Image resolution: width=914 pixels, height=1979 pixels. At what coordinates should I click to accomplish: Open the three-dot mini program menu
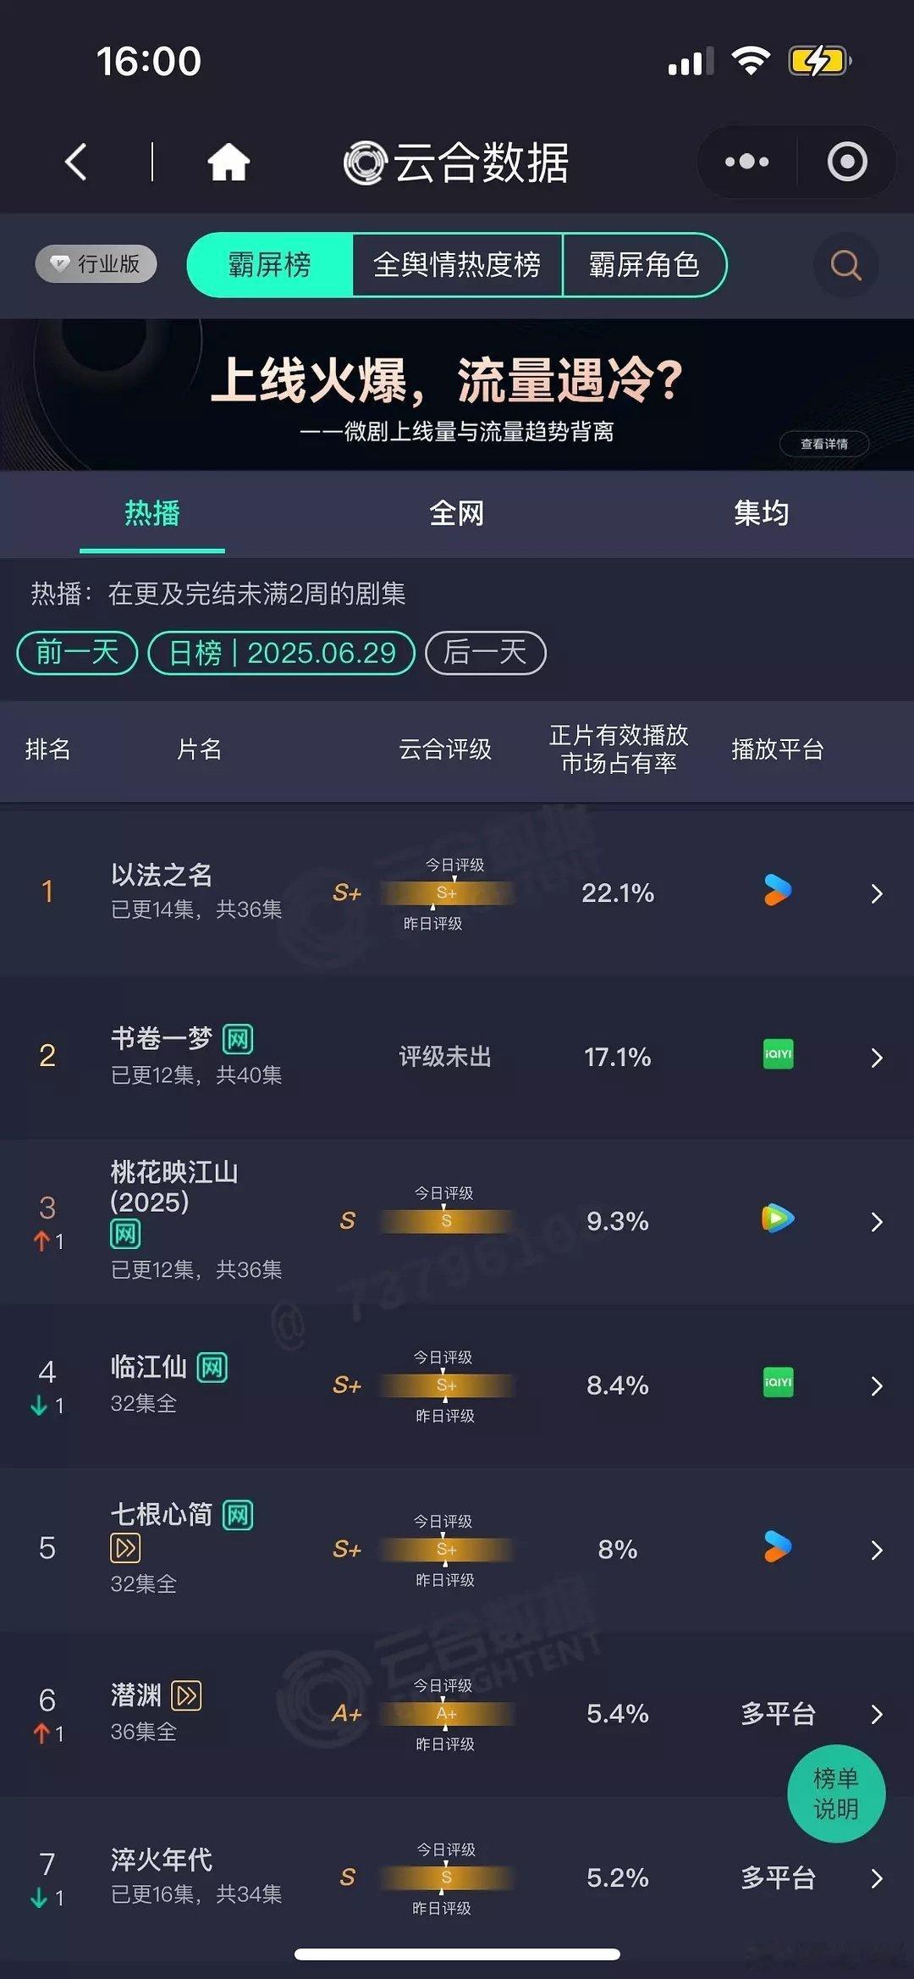[747, 161]
